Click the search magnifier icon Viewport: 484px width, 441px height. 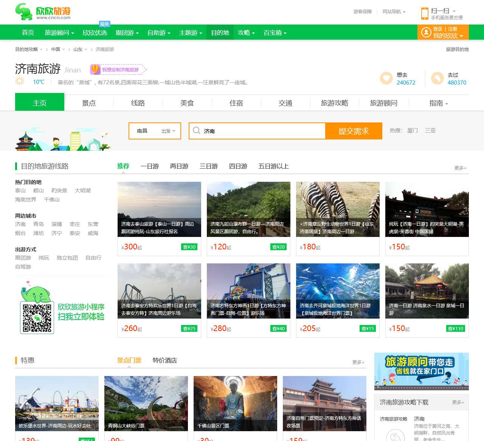coord(197,130)
